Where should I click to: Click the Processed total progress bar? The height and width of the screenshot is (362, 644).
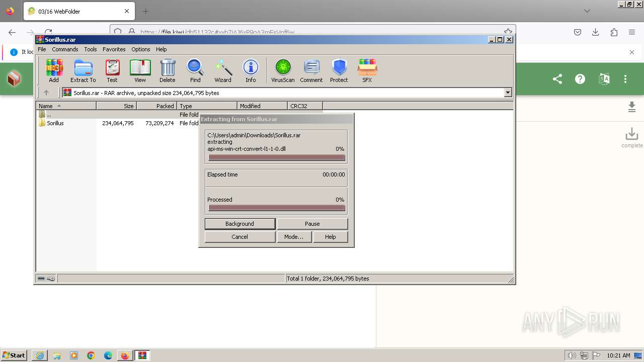277,208
